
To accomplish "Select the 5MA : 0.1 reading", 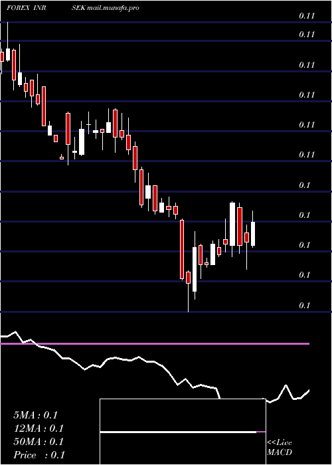I will click(x=35, y=415).
